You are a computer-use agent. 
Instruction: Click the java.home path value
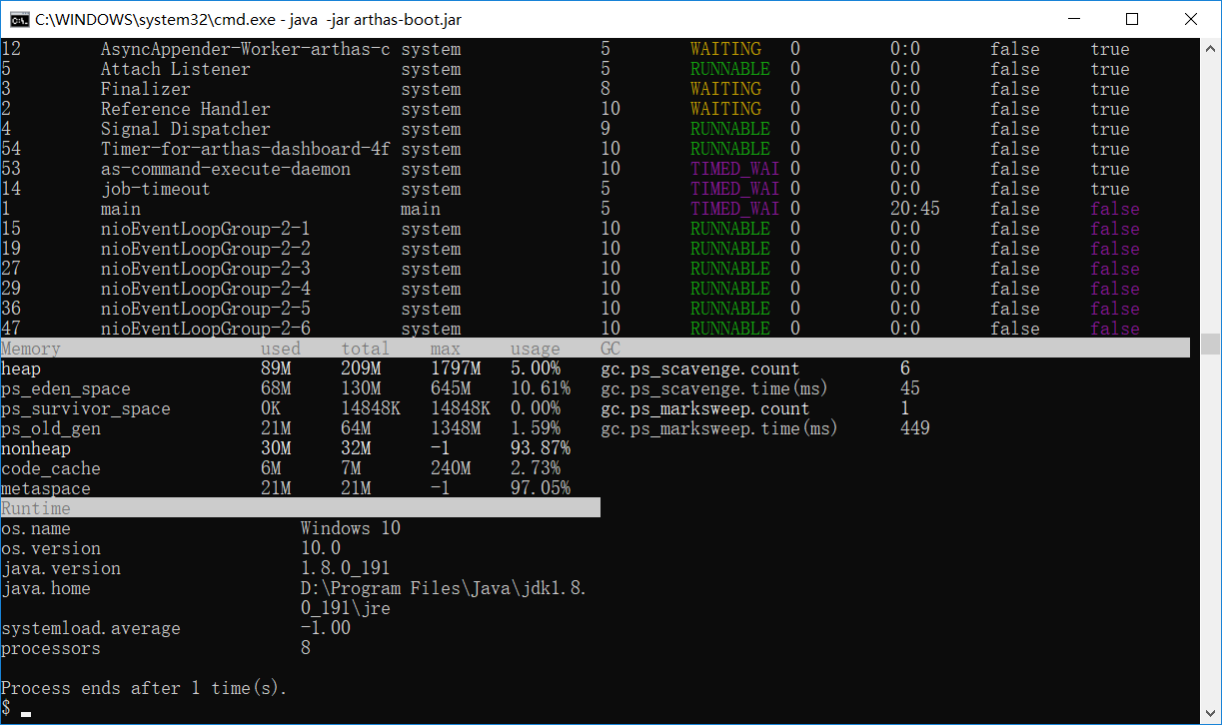(444, 598)
